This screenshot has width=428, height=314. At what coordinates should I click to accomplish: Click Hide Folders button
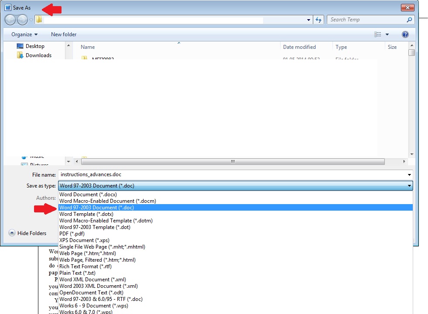[27, 233]
